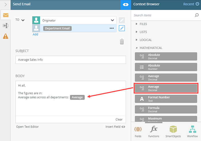Open the Functions category
Viewport: 201px width, 141px height.
point(154,132)
